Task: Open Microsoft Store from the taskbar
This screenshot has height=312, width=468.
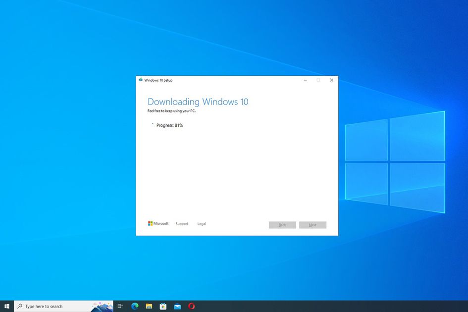Action: coord(163,307)
